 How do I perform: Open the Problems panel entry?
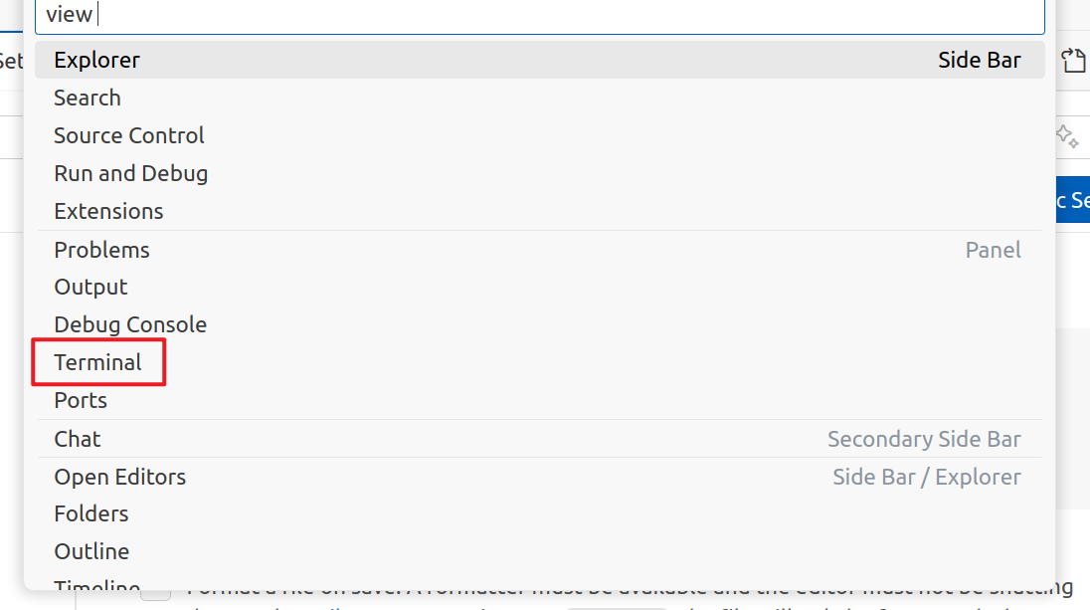click(x=539, y=250)
